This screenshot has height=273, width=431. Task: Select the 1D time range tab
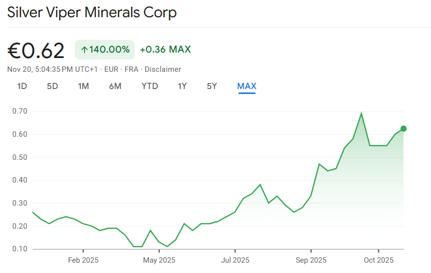tap(22, 87)
